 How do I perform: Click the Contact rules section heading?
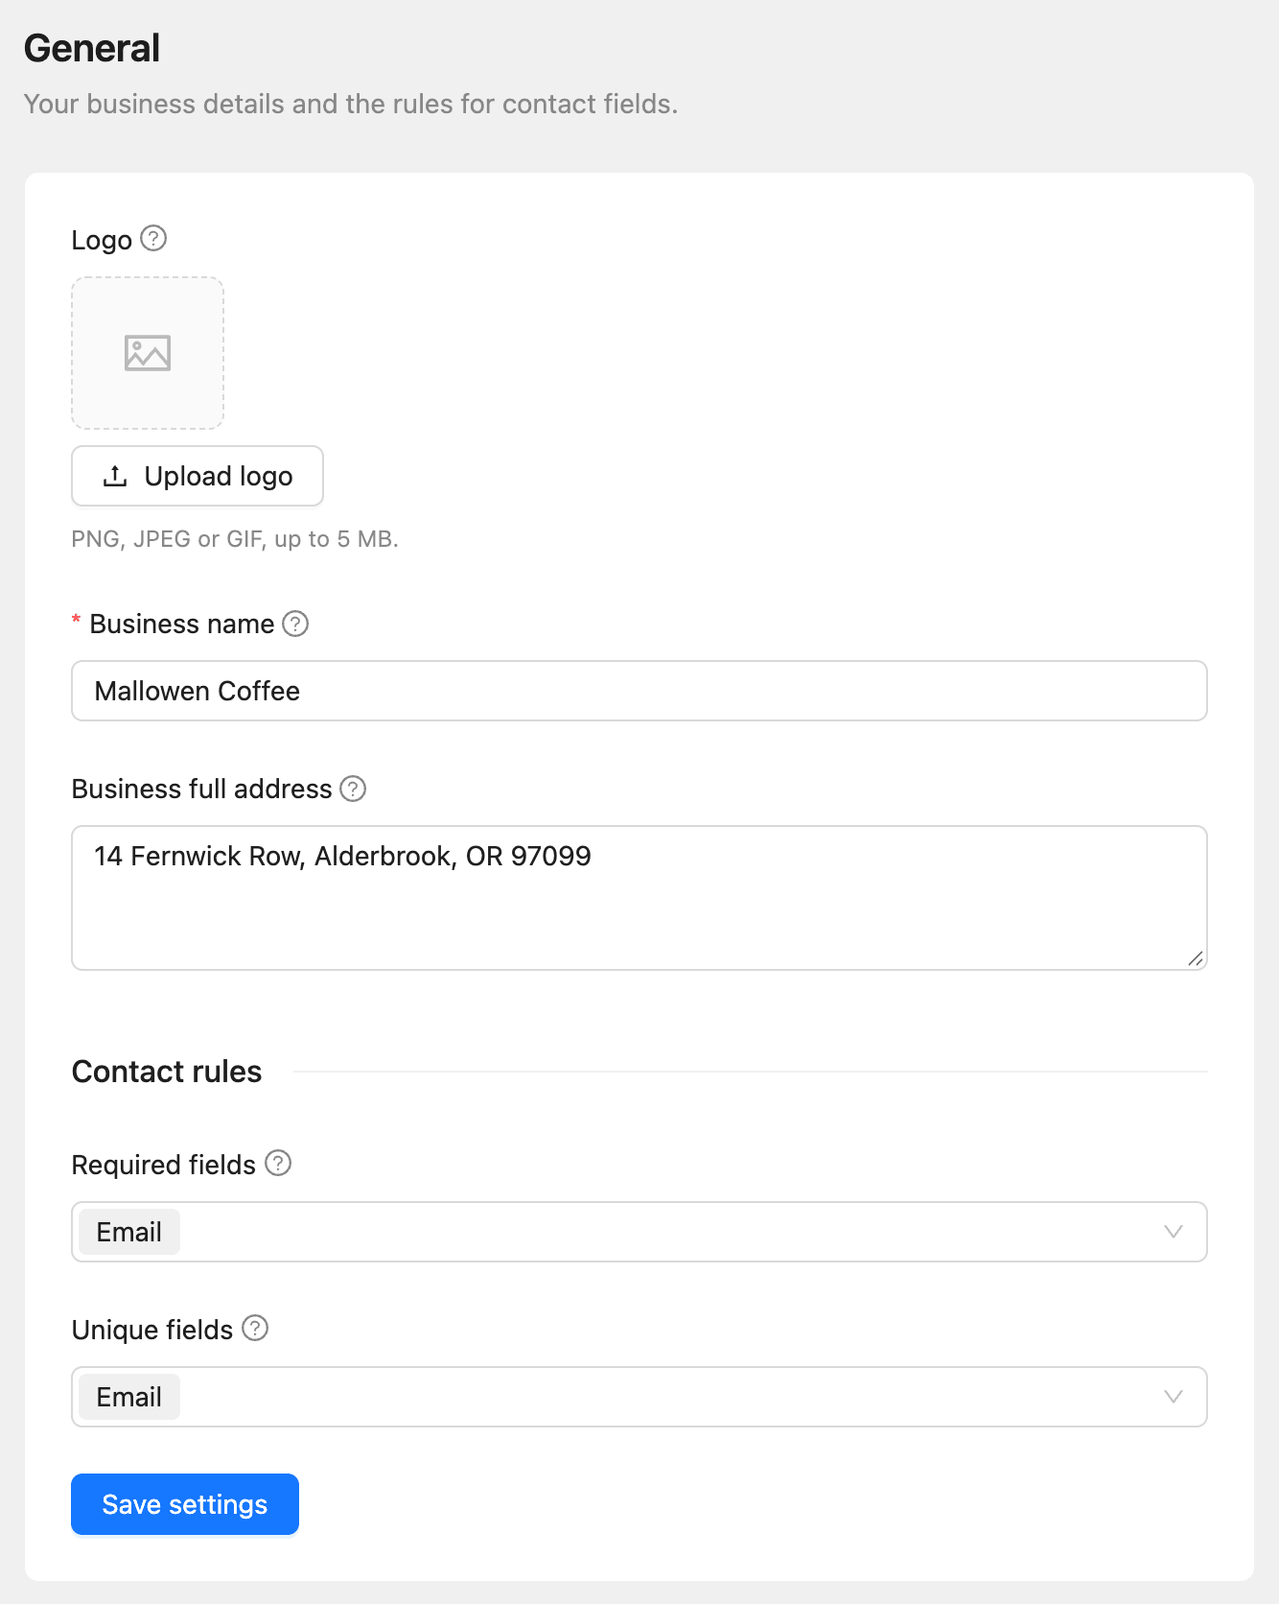pyautogui.click(x=167, y=1072)
